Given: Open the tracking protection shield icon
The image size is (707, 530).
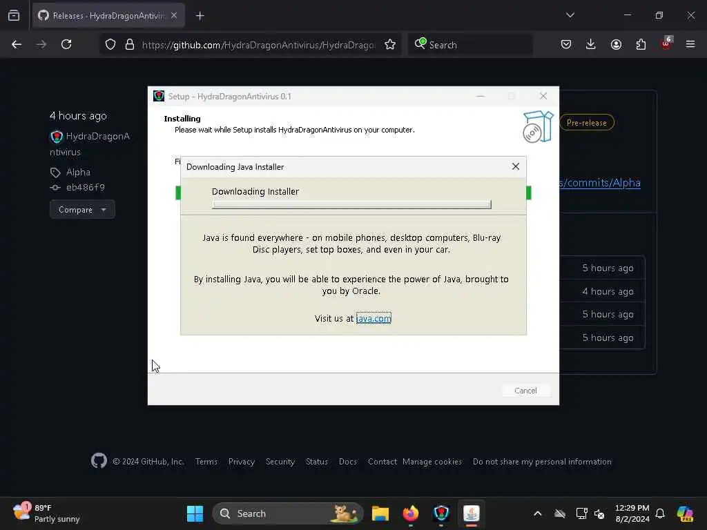Looking at the screenshot, I should coord(110,44).
